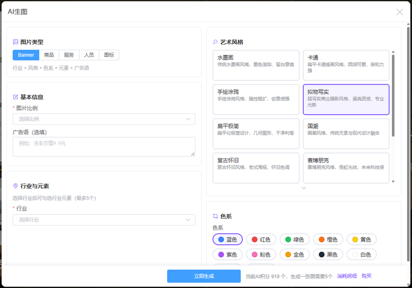Click the style list scroll-down arrow
412x288 pixels.
393,181
